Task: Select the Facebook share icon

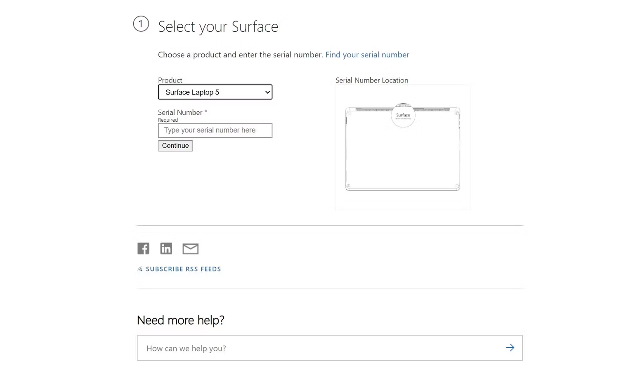Action: [143, 248]
